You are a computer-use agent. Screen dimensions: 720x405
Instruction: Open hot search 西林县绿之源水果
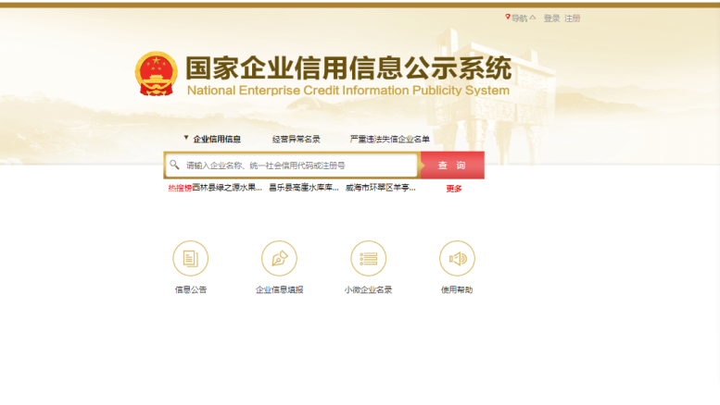pyautogui.click(x=227, y=188)
